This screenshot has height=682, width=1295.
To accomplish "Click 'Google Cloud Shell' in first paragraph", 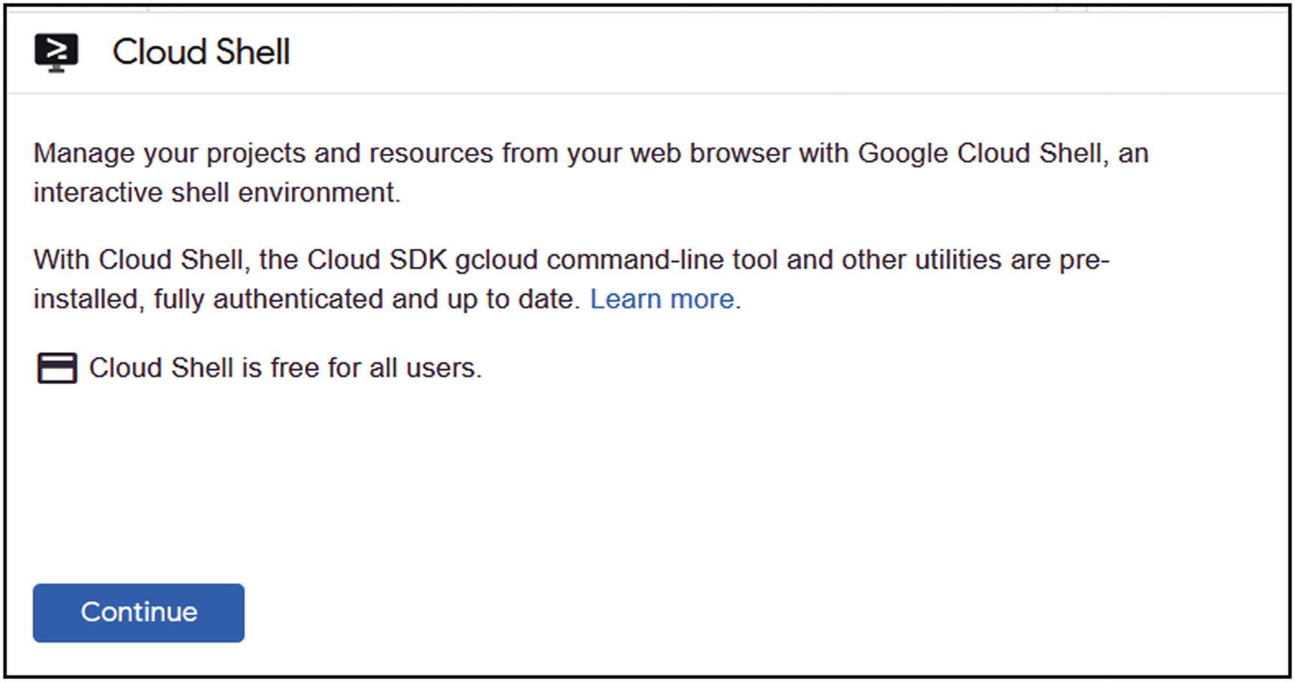I will click(x=980, y=154).
